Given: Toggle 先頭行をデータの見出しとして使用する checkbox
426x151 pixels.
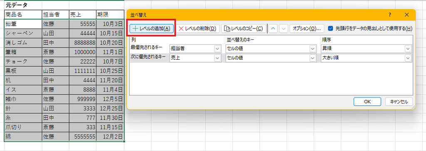Looking at the screenshot, I should 330,28.
